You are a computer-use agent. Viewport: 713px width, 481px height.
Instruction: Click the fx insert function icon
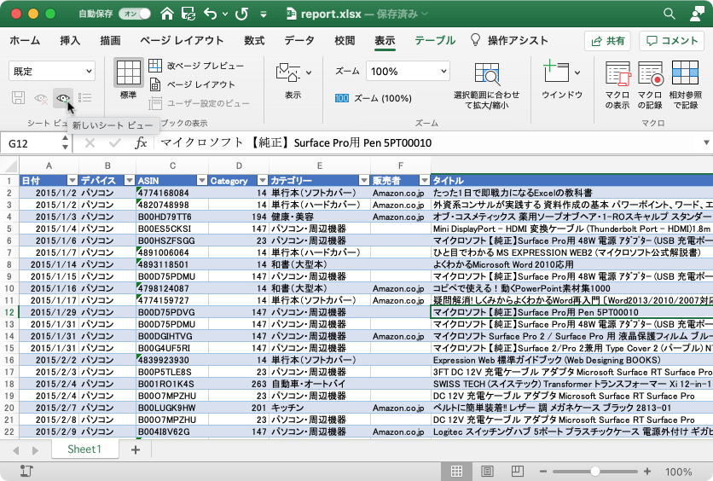point(141,143)
